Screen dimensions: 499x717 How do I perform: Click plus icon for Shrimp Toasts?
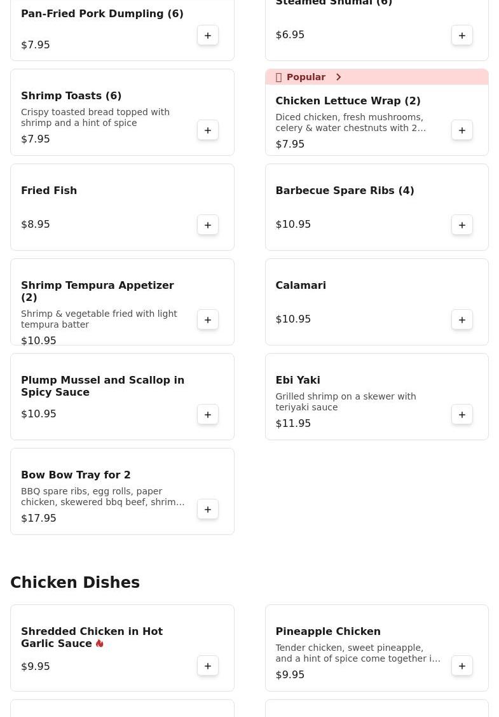208,130
